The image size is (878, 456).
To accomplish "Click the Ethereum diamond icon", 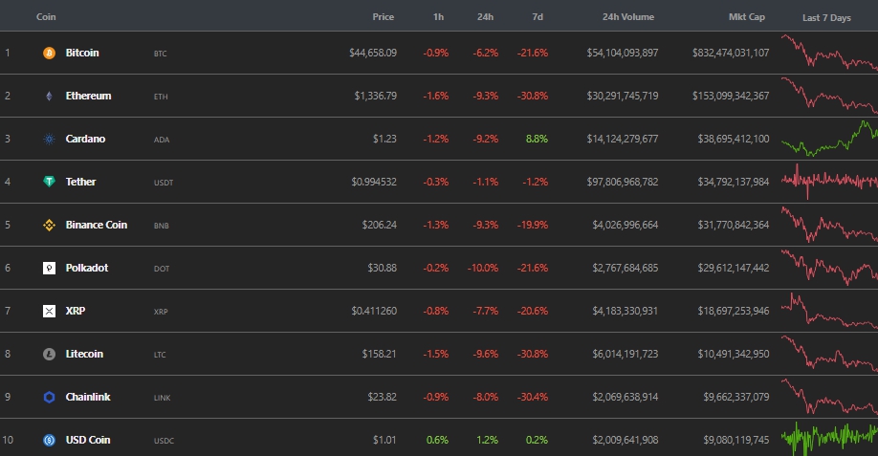I will click(x=50, y=97).
